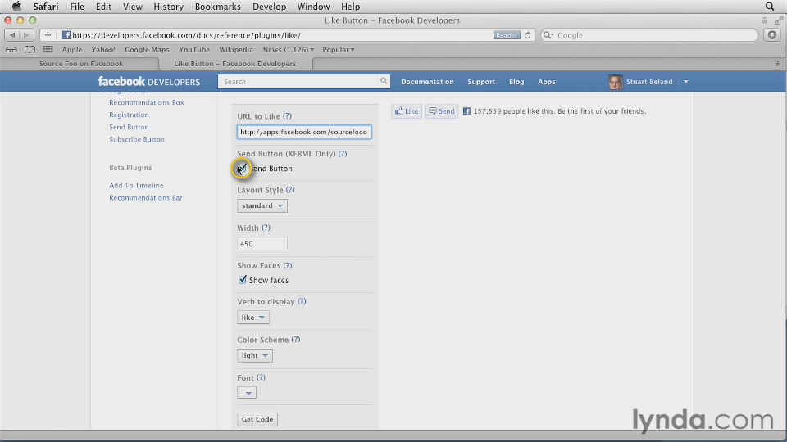Screen dimensions: 787x442
Task: Show all bookmarks via the book icon
Action: click(x=30, y=49)
